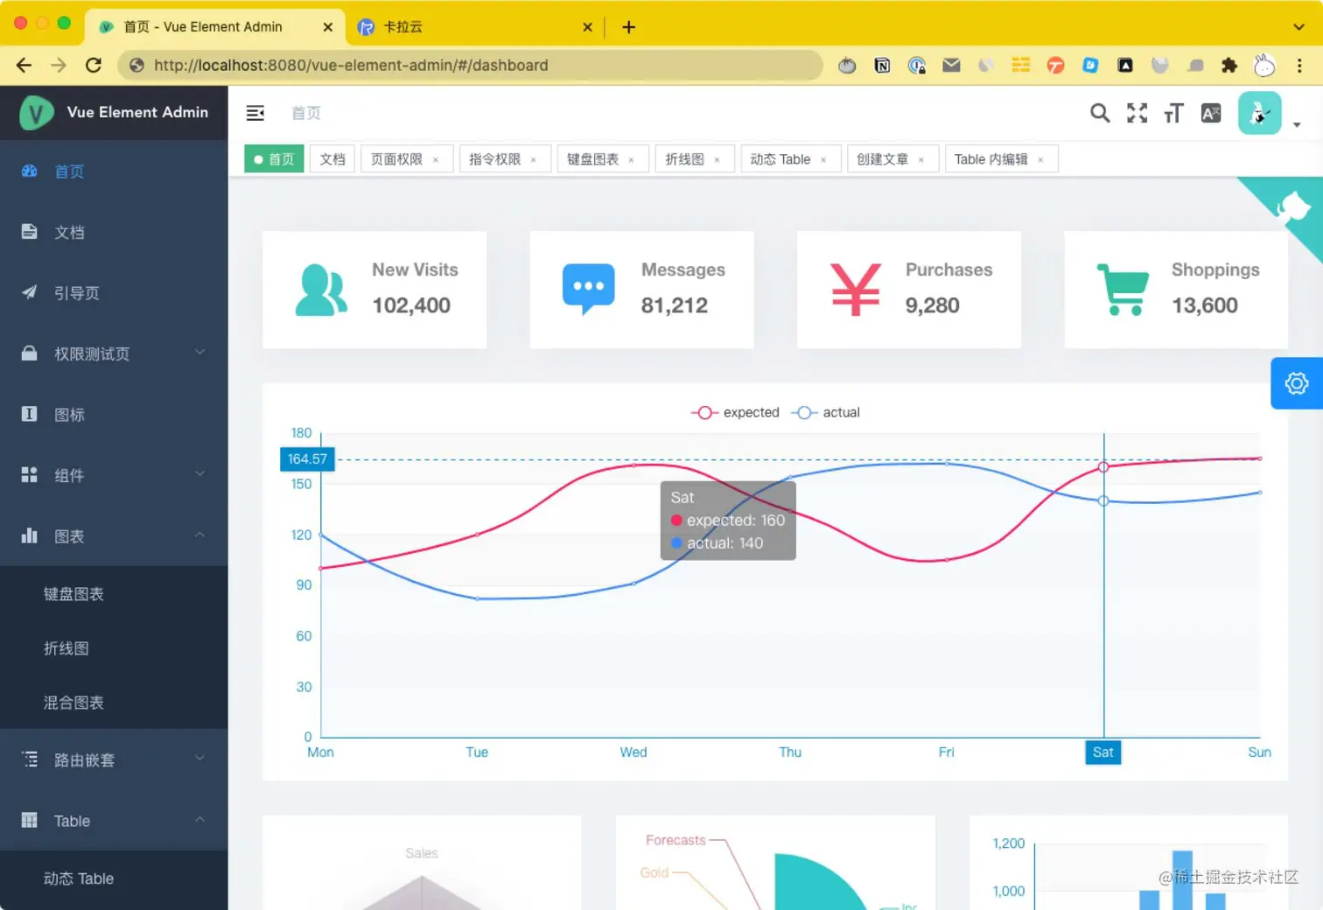
Task: Open the avatar dropdown caret
Action: click(x=1297, y=124)
